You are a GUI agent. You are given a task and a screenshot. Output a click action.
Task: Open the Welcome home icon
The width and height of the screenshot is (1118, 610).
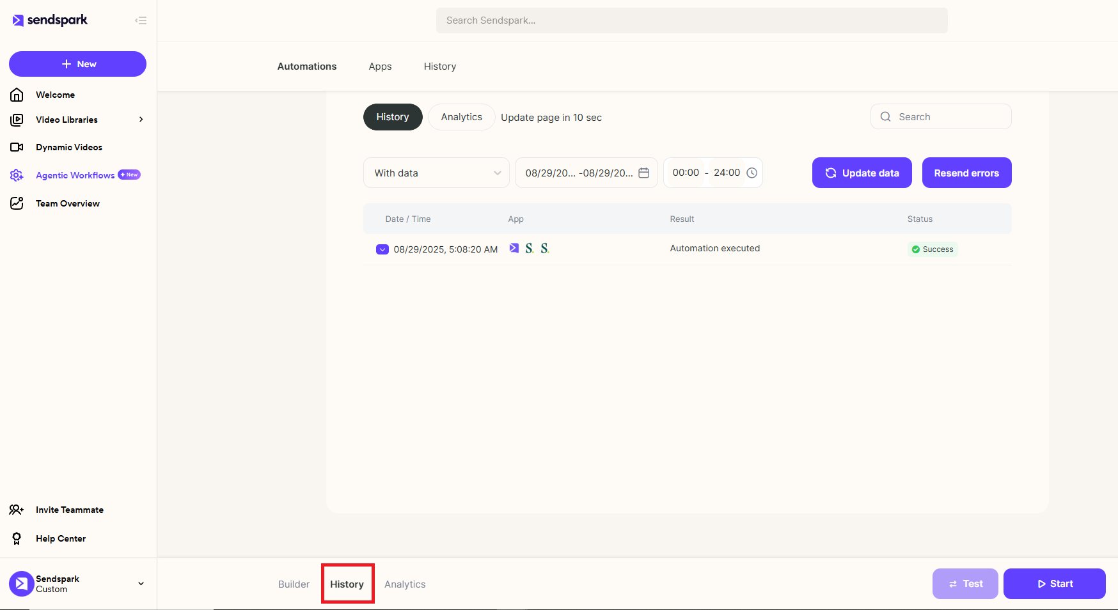pos(17,95)
